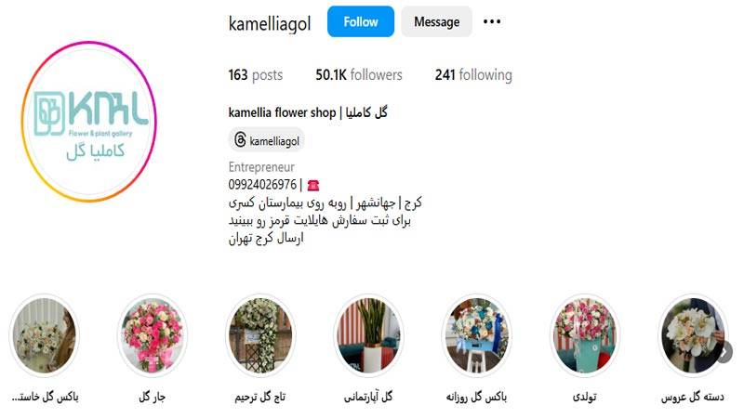Open the باکس گل روزانه highlight
This screenshot has height=418, width=744.
(x=476, y=335)
